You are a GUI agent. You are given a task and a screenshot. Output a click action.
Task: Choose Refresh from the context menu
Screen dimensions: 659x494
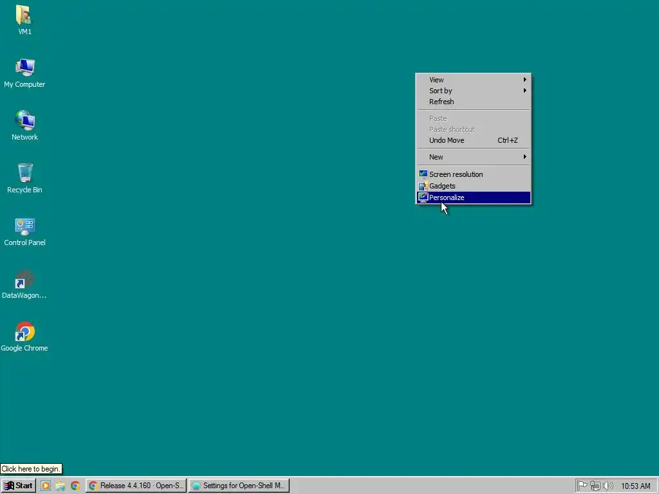pos(474,102)
